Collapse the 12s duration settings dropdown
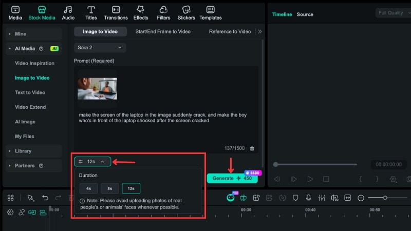411x231 pixels. [x=92, y=162]
